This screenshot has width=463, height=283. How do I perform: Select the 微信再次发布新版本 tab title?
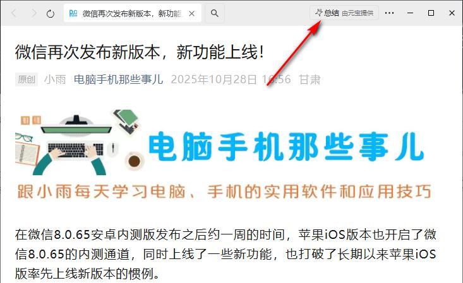pos(131,13)
